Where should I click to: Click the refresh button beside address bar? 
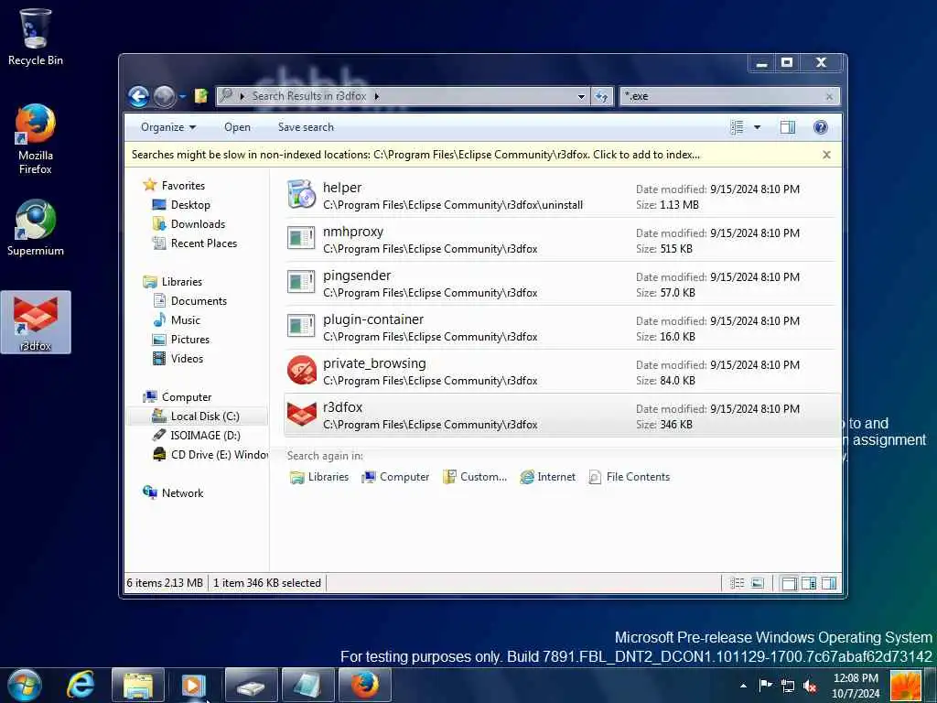pos(602,96)
